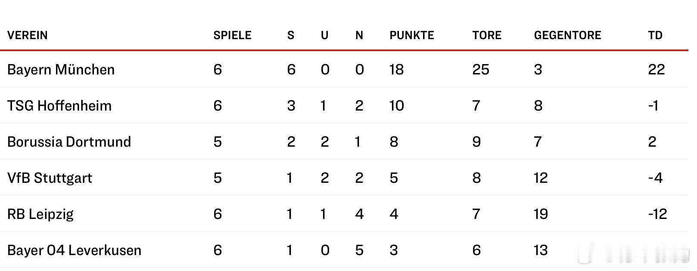The width and height of the screenshot is (697, 271).
Task: Click Bayern München's goal difference 22
Action: (657, 70)
